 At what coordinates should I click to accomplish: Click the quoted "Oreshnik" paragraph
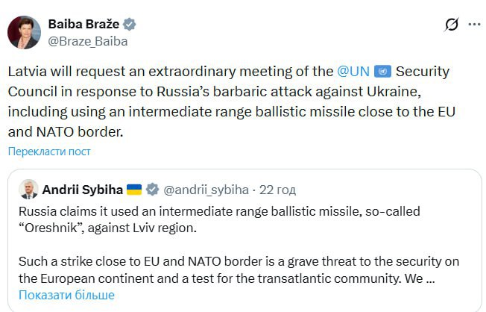pyautogui.click(x=224, y=218)
